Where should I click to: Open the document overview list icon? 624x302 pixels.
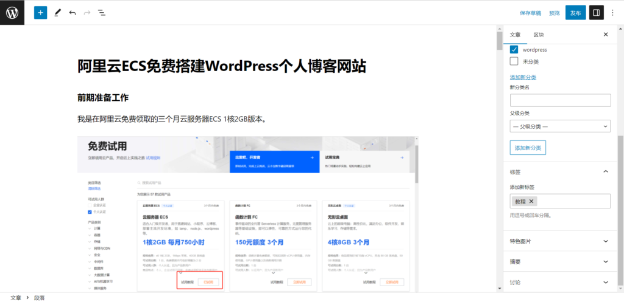click(102, 13)
